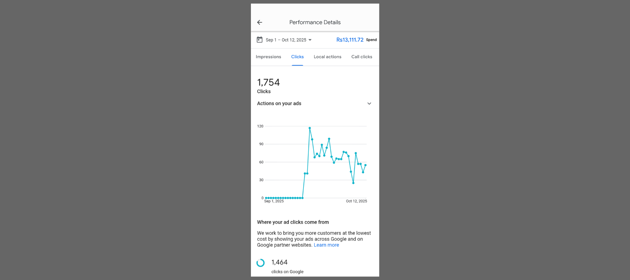Switch to the Impressions tab
Image resolution: width=630 pixels, height=280 pixels.
(268, 57)
